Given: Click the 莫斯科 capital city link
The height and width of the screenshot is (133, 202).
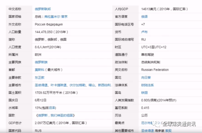Looking at the screenshot, I should (39, 70).
